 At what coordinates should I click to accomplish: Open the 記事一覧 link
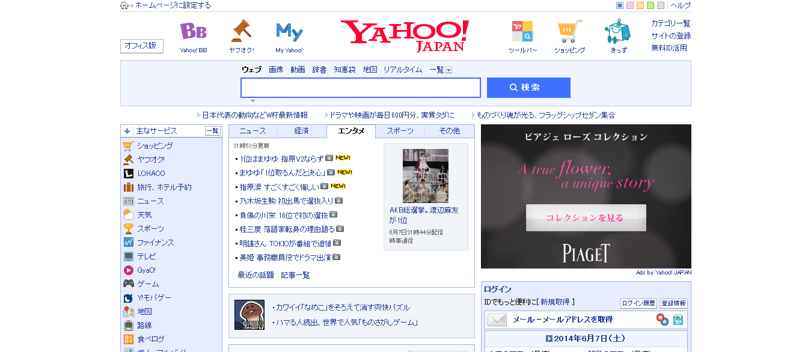296,275
